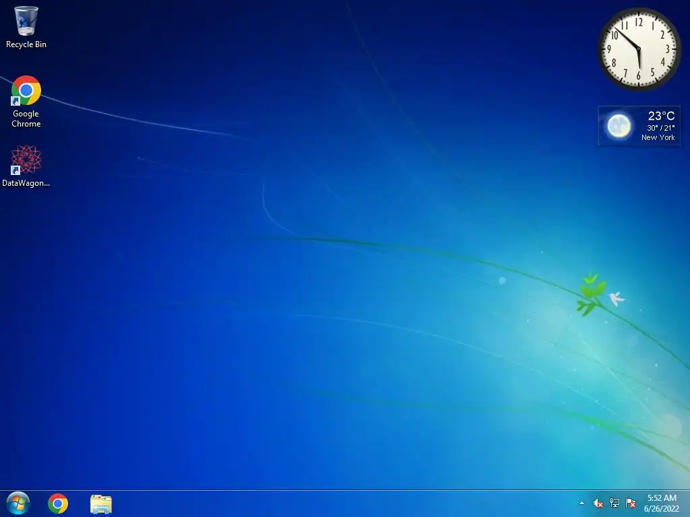The image size is (690, 517).
Task: Launch Chrome from the taskbar
Action: click(x=58, y=504)
